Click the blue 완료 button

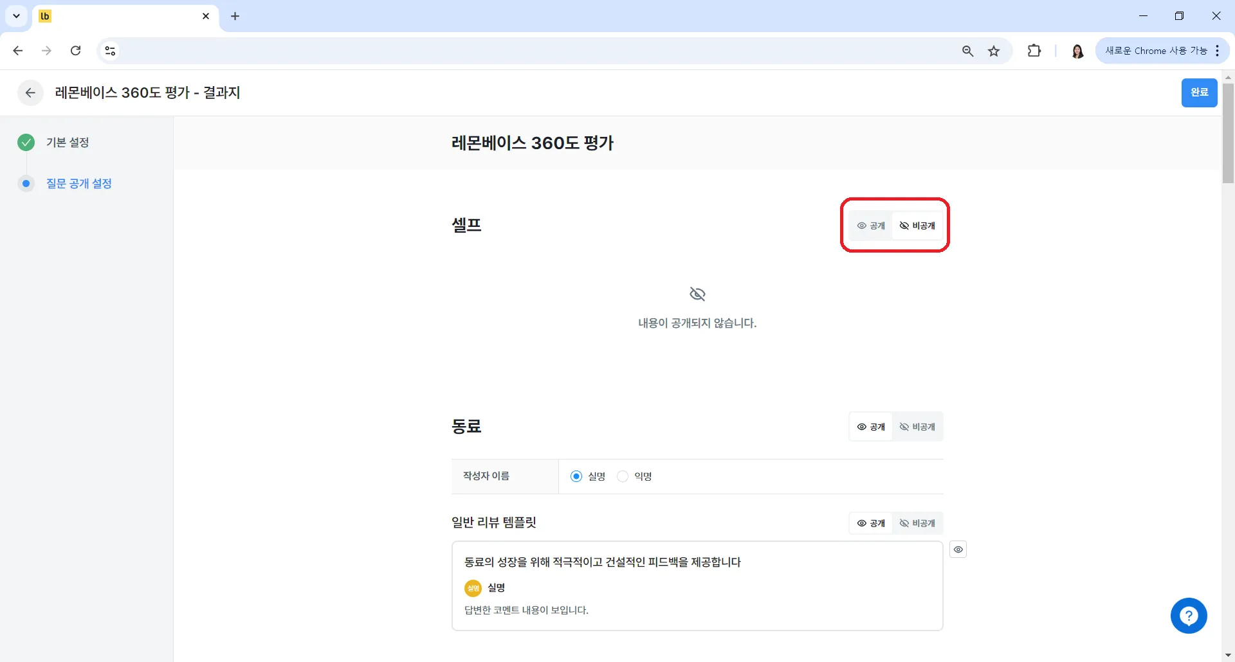click(1199, 93)
